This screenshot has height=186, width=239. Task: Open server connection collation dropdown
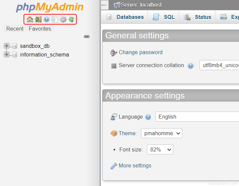pyautogui.click(x=219, y=65)
